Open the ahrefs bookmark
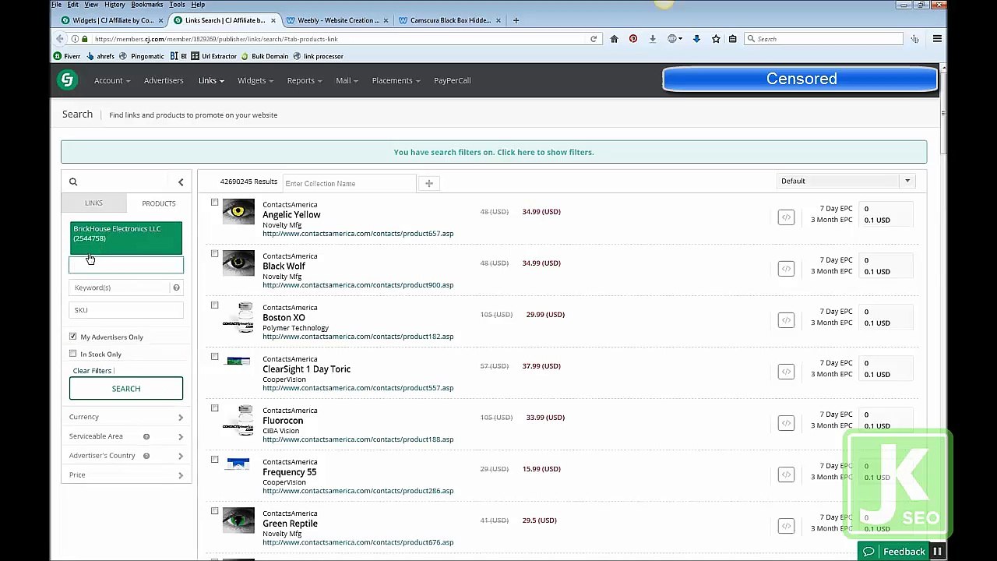This screenshot has width=997, height=561. (x=102, y=56)
